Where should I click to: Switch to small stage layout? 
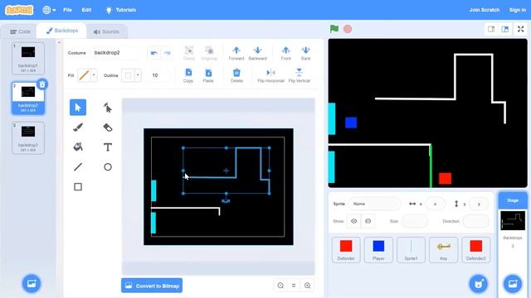pyautogui.click(x=491, y=29)
